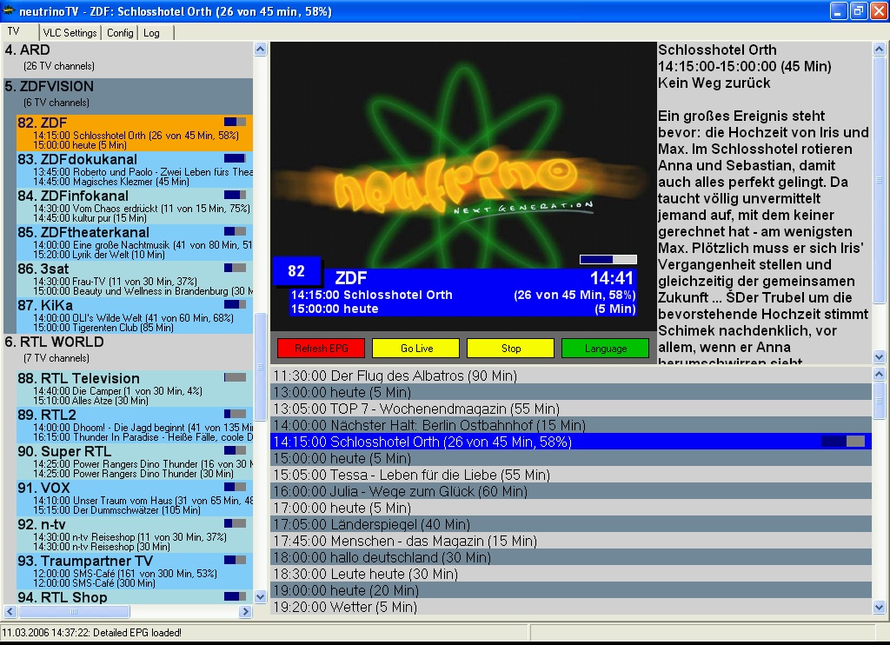Click status bar text Detailed EPG loaded
Viewport: 890px width, 645px height.
click(x=136, y=633)
